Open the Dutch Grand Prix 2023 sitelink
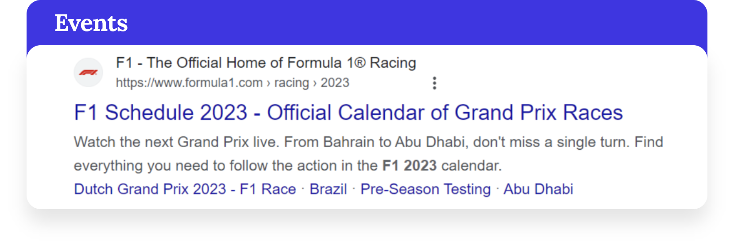734x249 pixels. click(185, 189)
